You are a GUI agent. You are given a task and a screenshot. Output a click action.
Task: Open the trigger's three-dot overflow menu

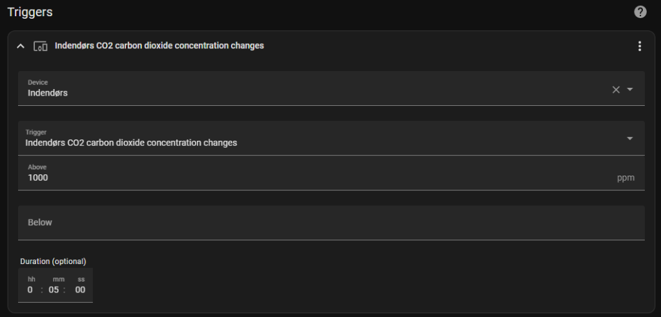pos(639,46)
